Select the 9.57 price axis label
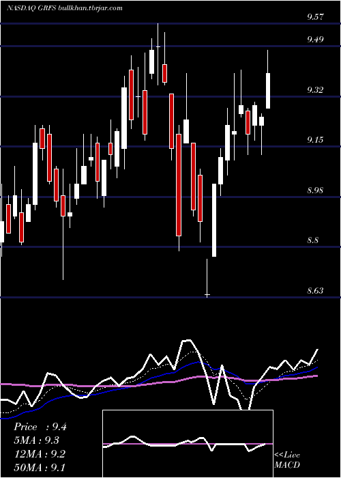This screenshot has width=341, height=478. 315,17
